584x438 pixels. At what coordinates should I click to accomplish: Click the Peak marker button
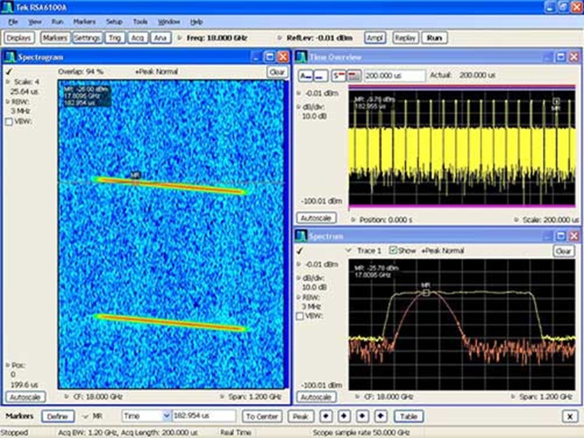click(300, 416)
